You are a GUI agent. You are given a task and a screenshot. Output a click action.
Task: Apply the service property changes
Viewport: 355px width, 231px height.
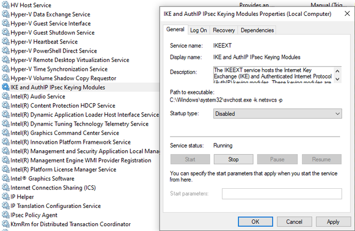[333, 222]
